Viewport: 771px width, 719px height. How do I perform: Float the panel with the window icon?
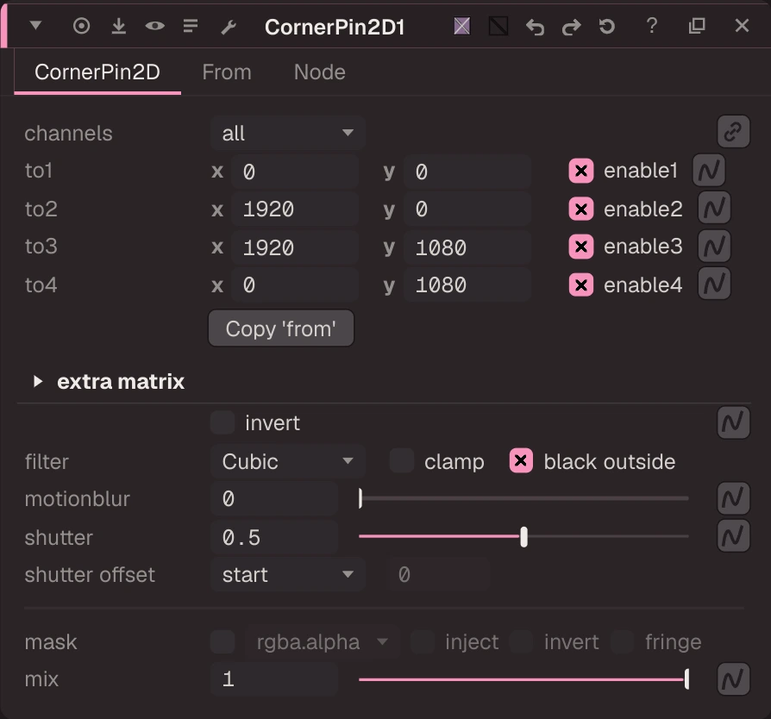pyautogui.click(x=697, y=26)
